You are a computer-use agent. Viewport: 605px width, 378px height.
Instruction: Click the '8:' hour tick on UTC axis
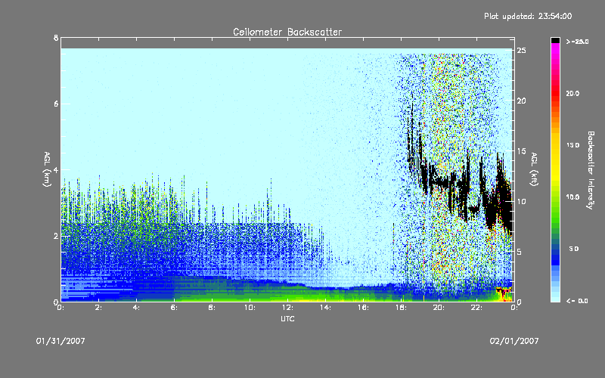(212, 308)
